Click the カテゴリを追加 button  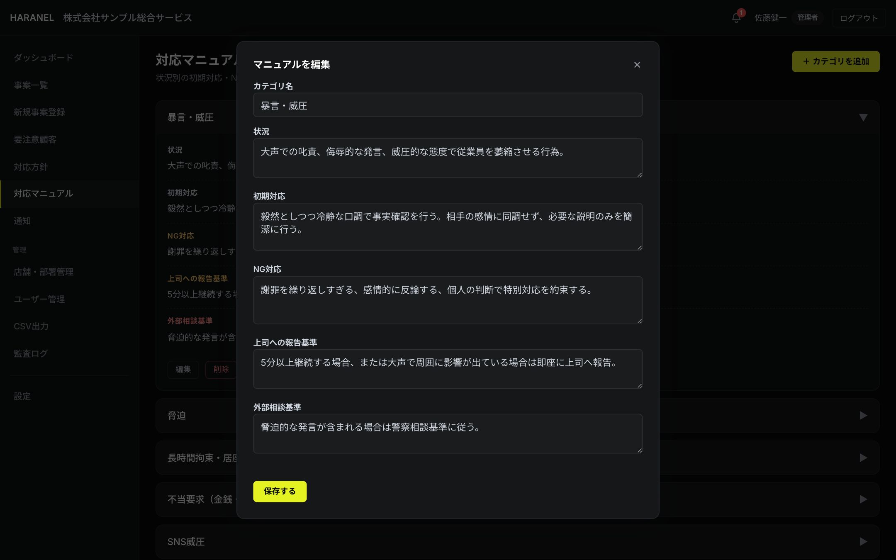[x=835, y=61]
